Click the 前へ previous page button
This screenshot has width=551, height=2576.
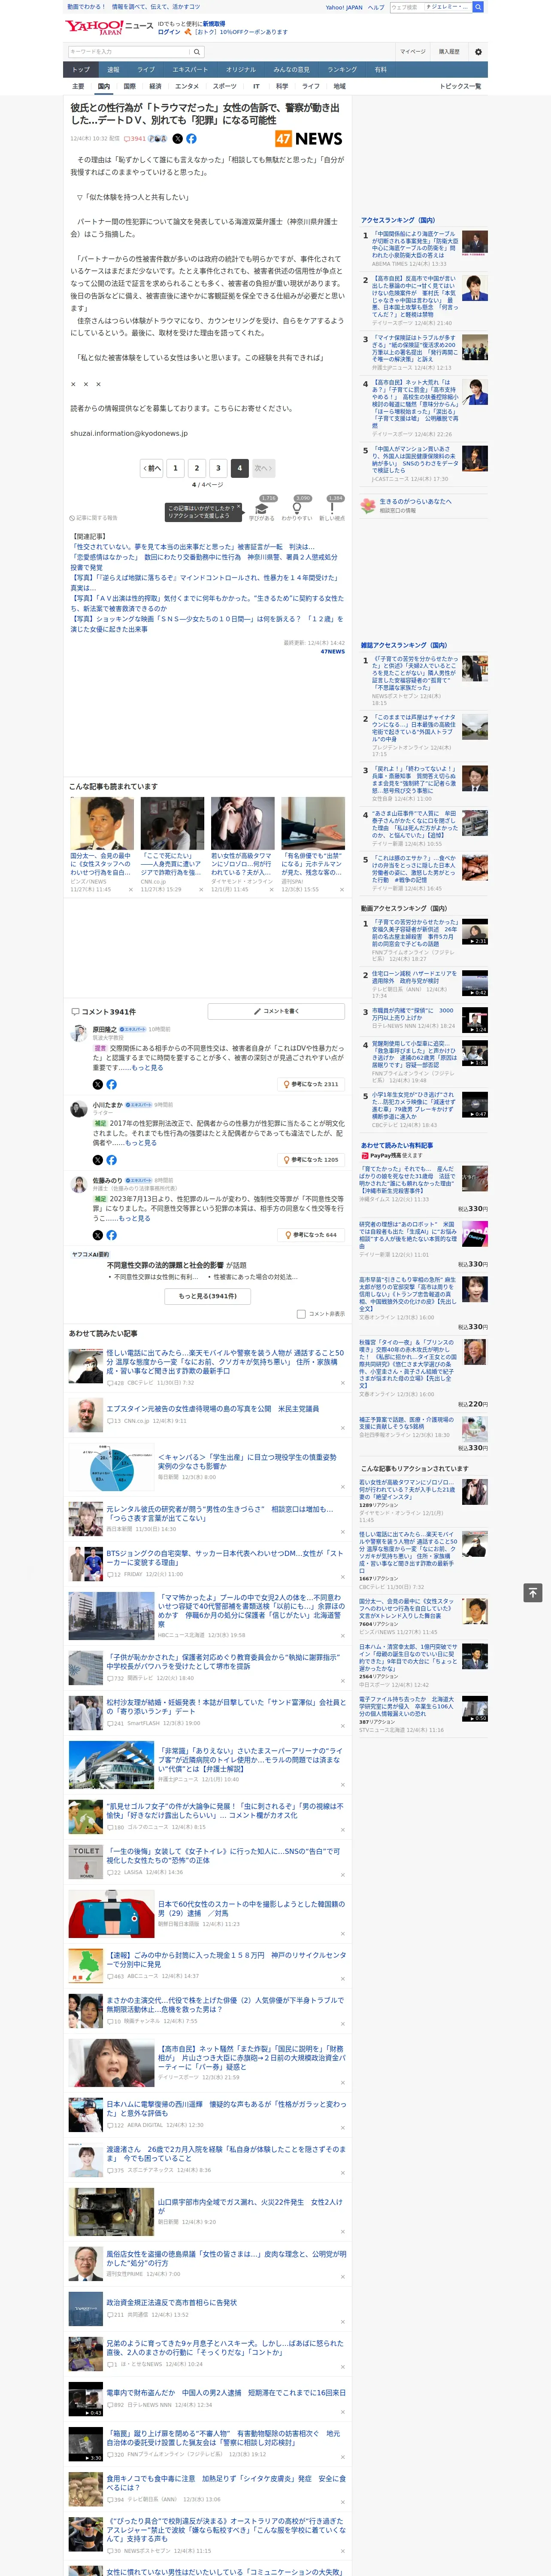pyautogui.click(x=152, y=468)
